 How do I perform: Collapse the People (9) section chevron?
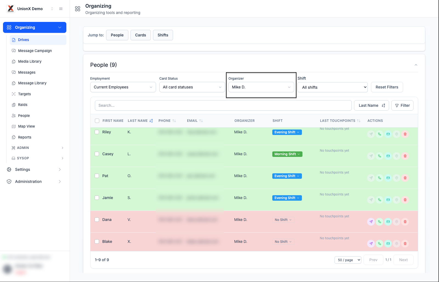click(x=416, y=65)
